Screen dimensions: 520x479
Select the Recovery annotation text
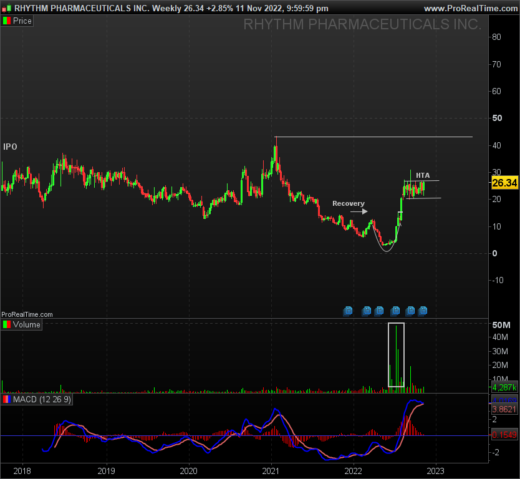348,203
